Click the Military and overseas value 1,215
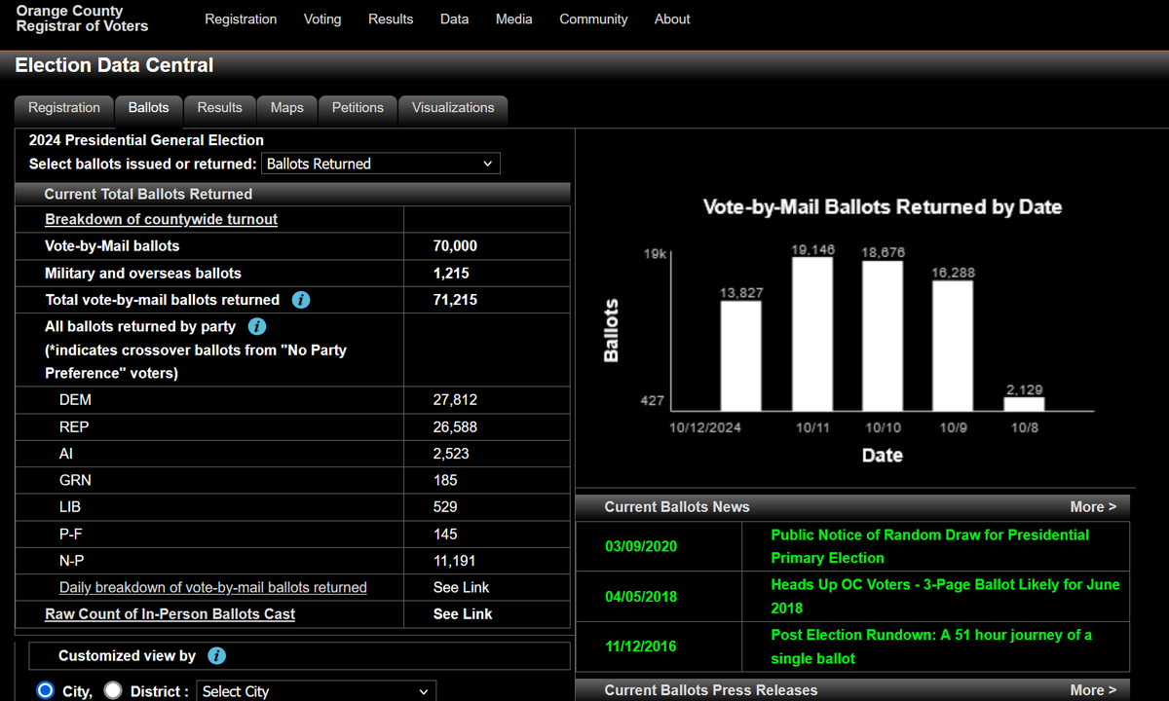 pyautogui.click(x=451, y=274)
